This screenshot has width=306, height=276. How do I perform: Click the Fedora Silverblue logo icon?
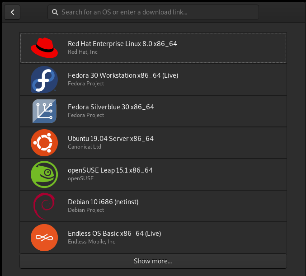point(44,111)
